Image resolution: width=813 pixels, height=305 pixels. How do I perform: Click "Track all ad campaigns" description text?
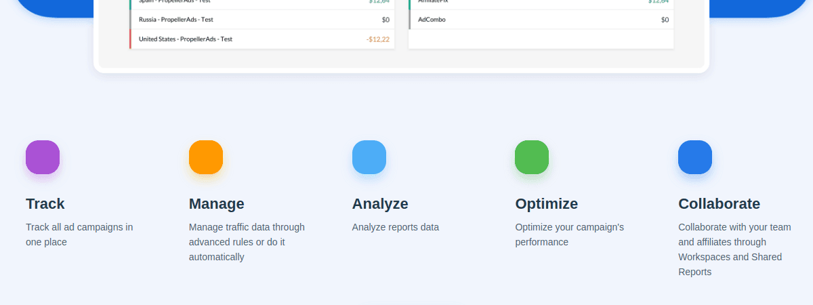click(x=79, y=235)
